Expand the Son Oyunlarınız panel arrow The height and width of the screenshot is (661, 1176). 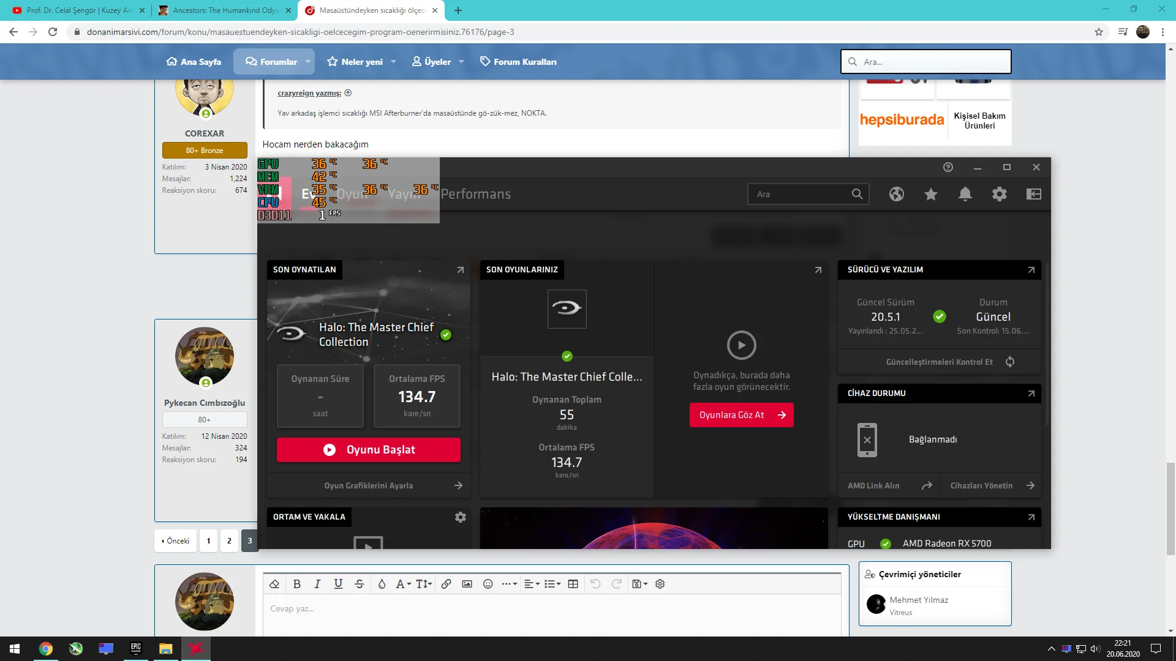pos(818,270)
